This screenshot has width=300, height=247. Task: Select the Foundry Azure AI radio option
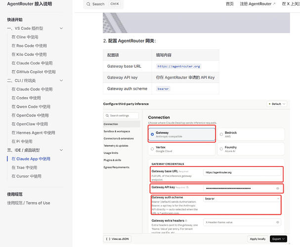click(x=221, y=149)
